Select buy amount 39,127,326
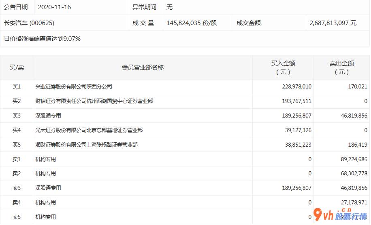Viewport: 371px width, 225px height. pos(298,130)
